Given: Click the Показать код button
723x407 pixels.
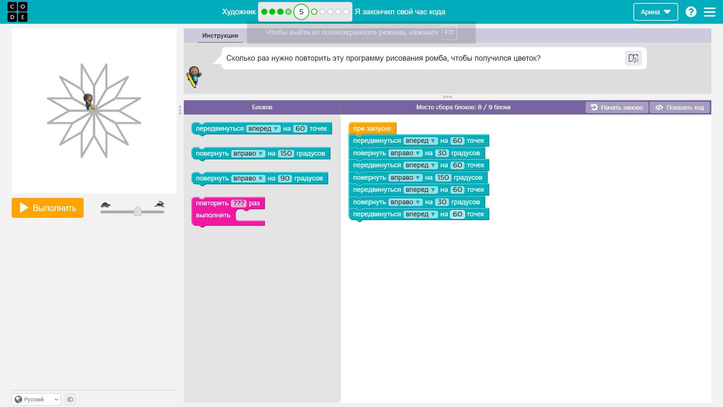Looking at the screenshot, I should pos(679,107).
